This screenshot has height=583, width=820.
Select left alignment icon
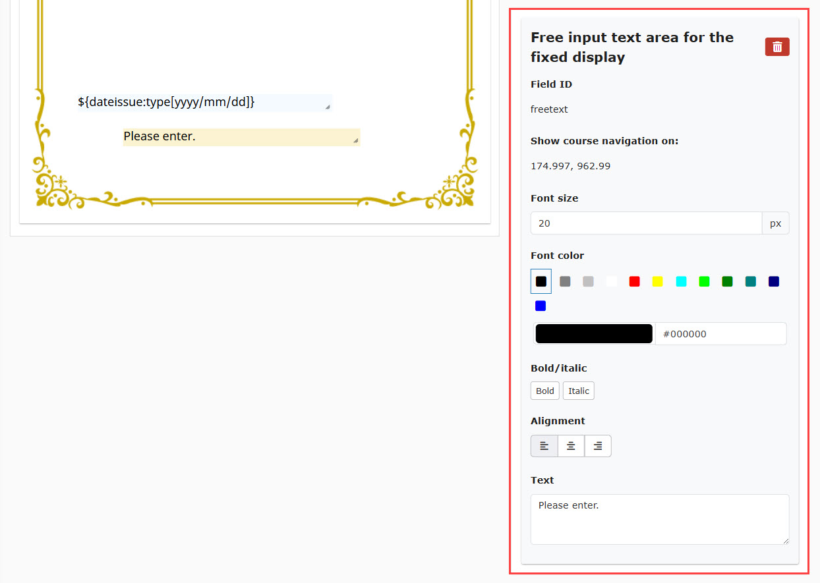coord(544,446)
